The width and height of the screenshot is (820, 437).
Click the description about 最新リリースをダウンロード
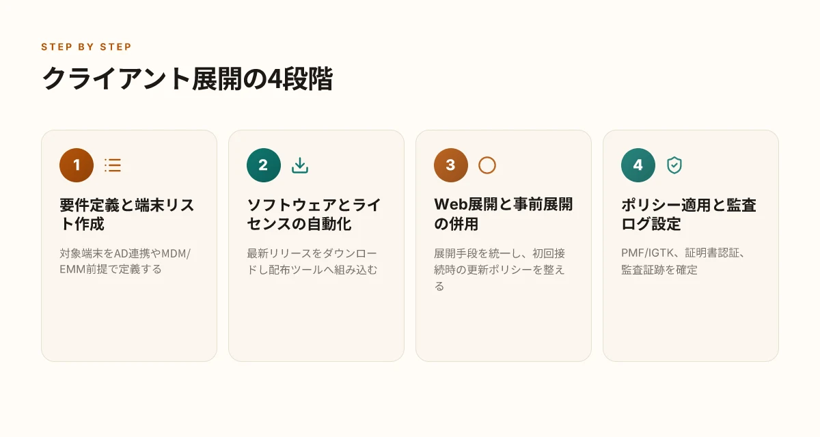pyautogui.click(x=312, y=262)
